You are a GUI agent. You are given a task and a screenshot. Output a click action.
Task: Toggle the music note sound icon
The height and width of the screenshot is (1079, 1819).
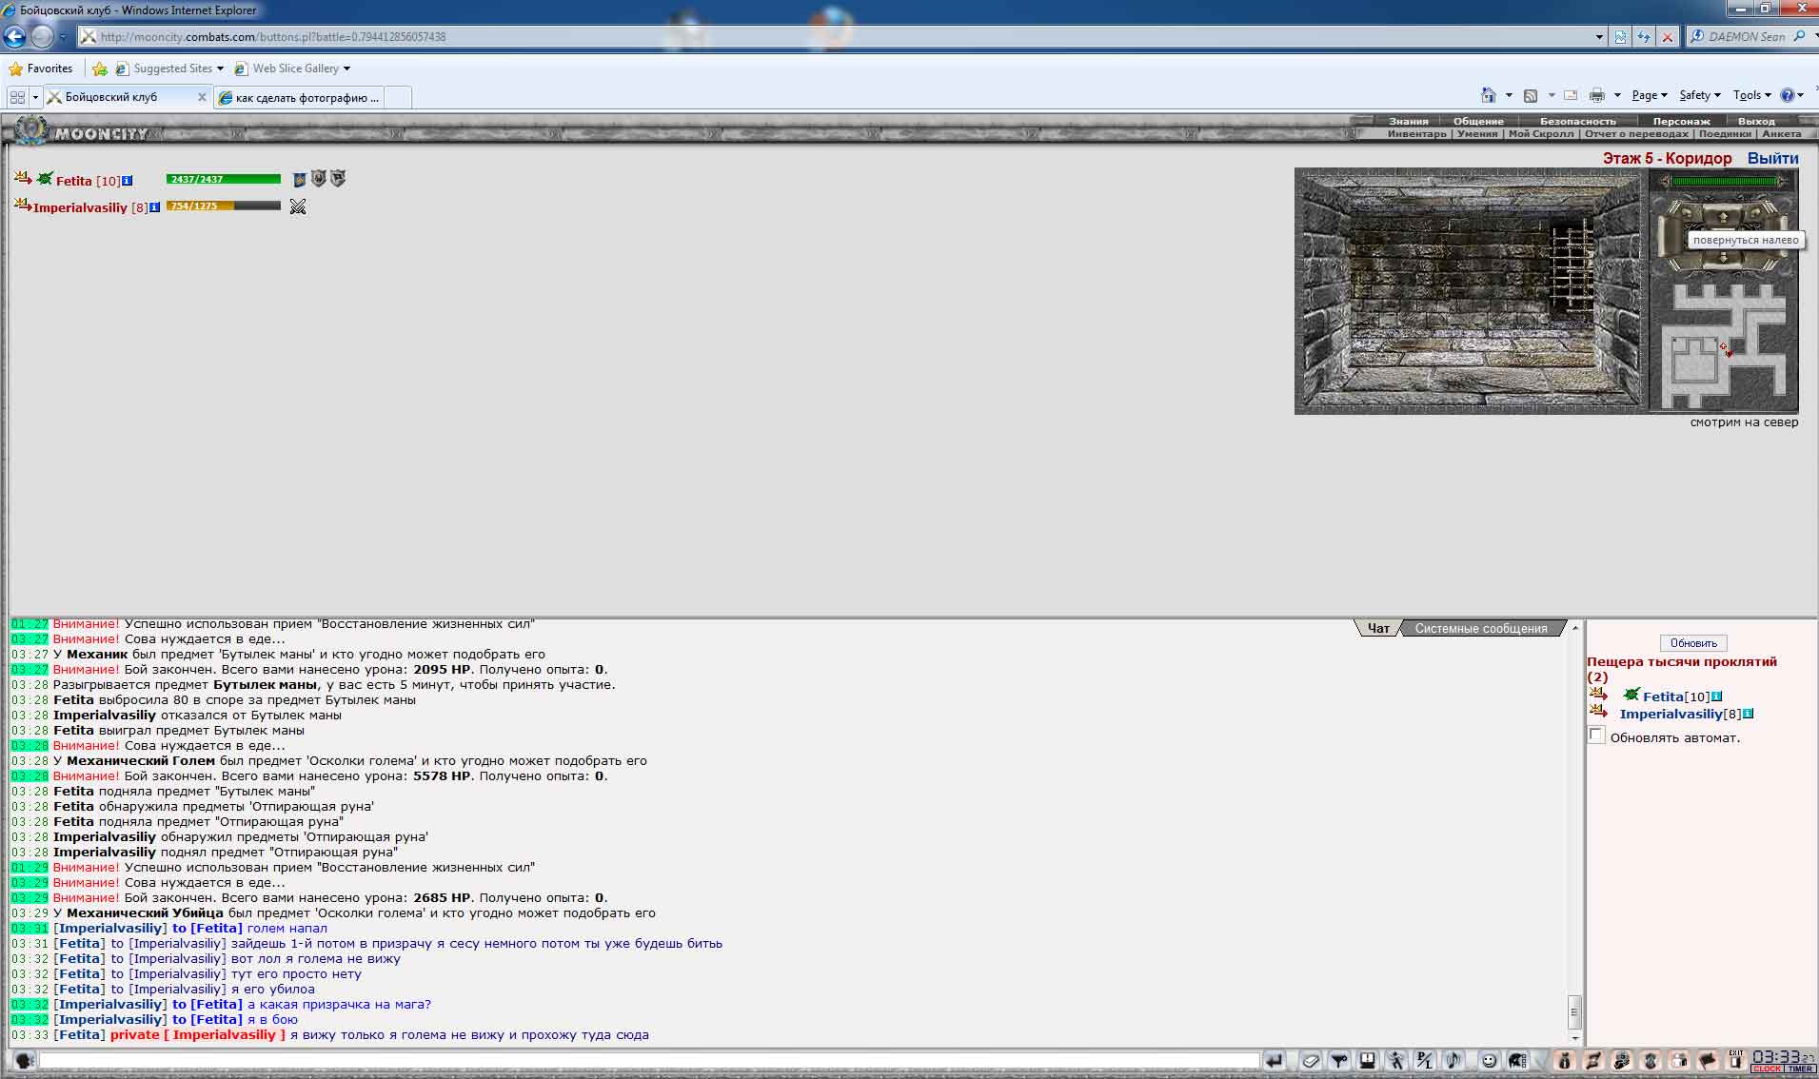coord(1453,1061)
